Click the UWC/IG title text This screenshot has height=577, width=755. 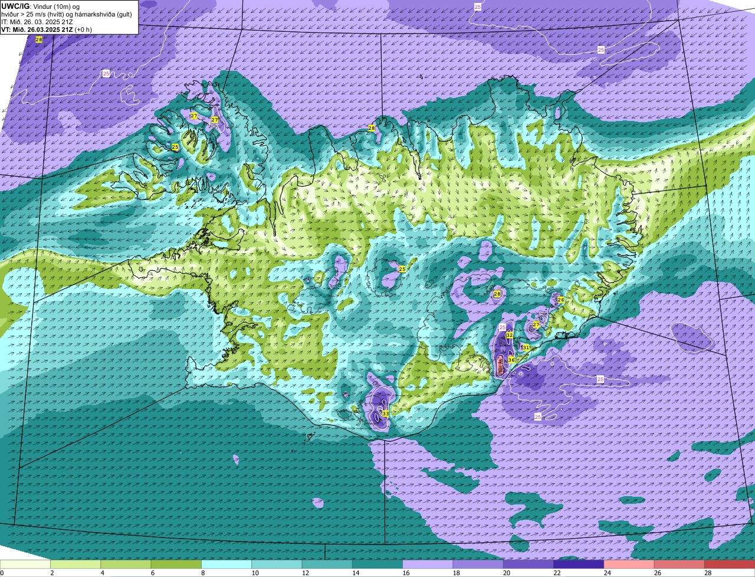click(x=15, y=6)
